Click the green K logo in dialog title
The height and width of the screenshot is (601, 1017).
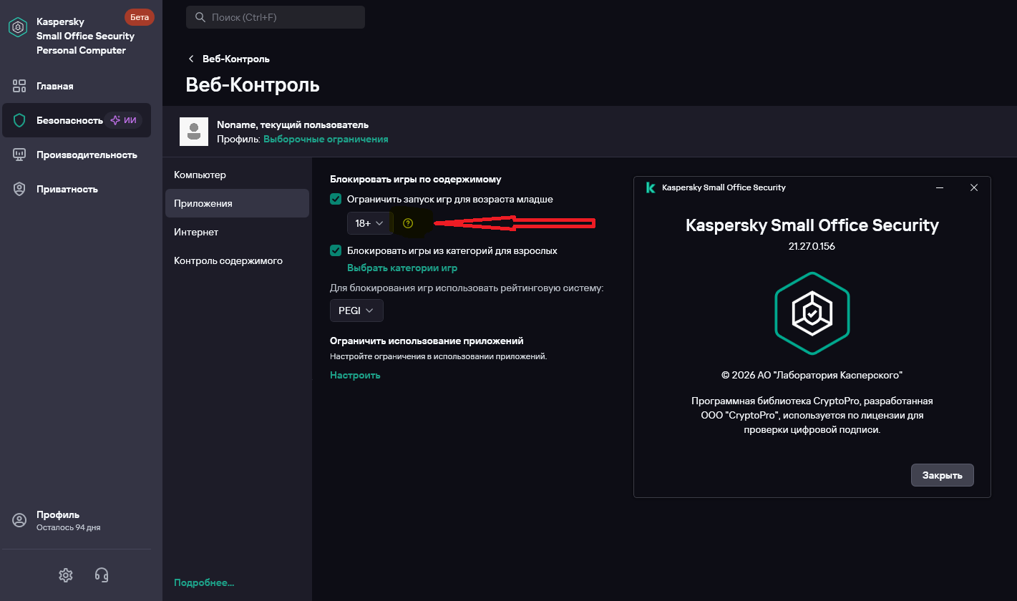651,187
